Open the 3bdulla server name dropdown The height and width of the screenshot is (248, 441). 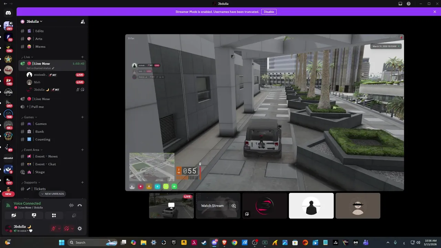click(x=34, y=21)
